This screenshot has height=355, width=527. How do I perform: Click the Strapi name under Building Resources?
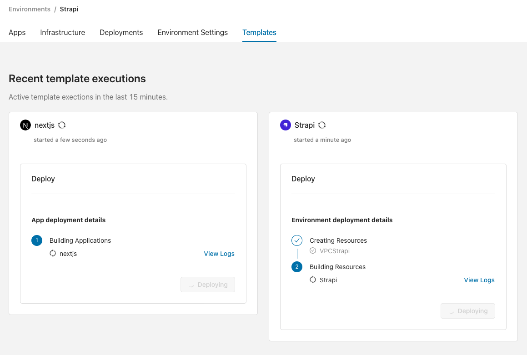pos(328,280)
